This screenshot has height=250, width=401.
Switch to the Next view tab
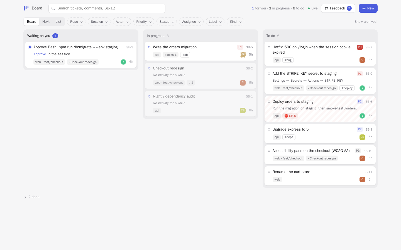click(46, 22)
